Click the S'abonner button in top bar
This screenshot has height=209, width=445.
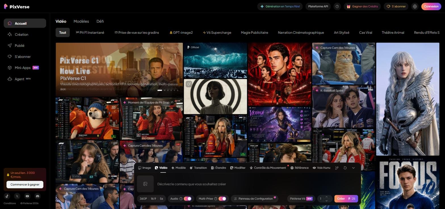(396, 6)
